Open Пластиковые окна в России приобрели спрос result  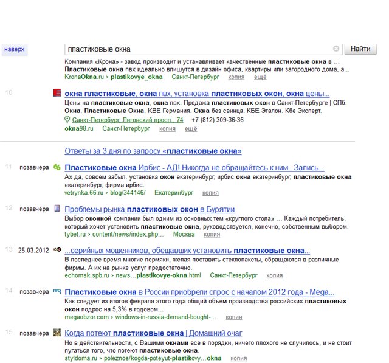click(199, 292)
